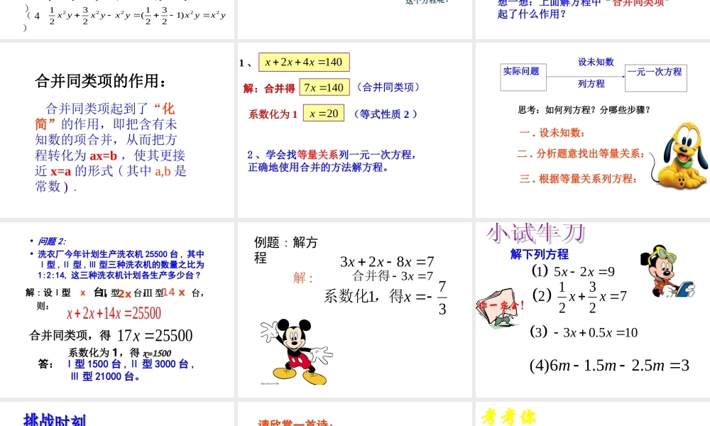The height and width of the screenshot is (426, 710).
Task: Click the note （等式性质2）
Action: [384, 114]
